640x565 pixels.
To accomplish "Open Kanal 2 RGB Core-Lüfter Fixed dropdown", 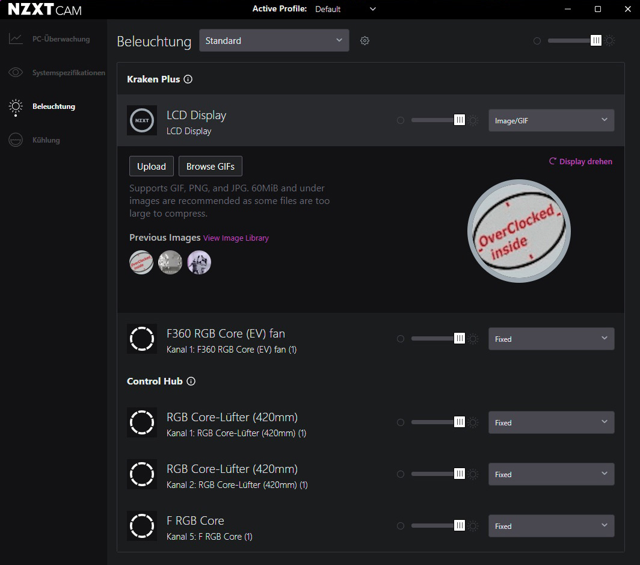I will tap(551, 474).
